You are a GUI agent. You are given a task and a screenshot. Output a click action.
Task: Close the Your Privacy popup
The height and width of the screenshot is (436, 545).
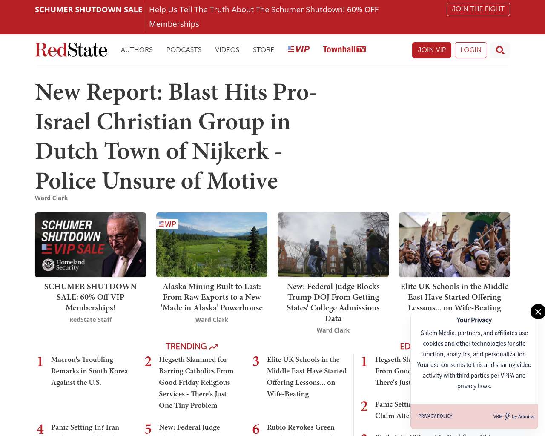pos(538,312)
